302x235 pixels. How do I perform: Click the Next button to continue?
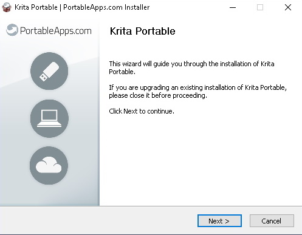coord(219,220)
